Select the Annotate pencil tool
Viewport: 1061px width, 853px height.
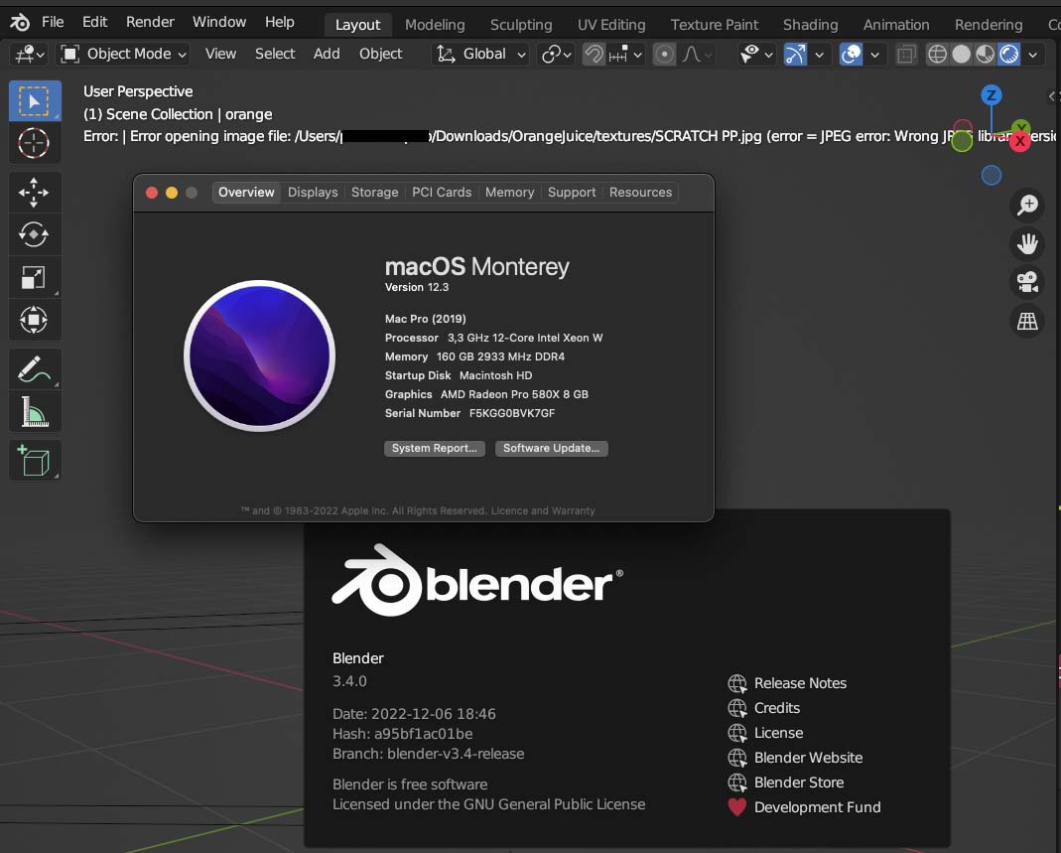(x=34, y=369)
